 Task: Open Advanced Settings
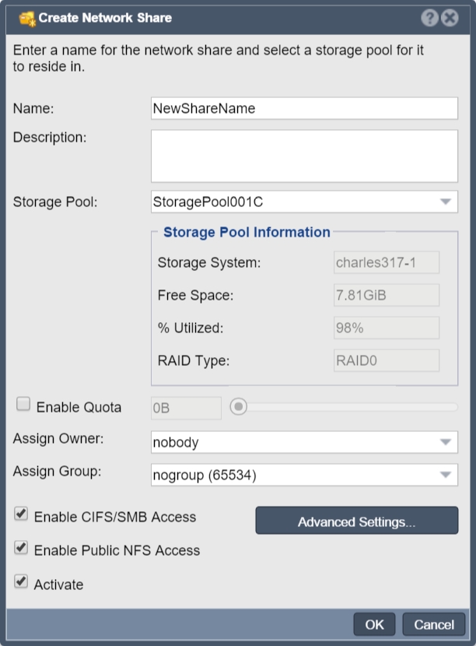(x=356, y=521)
